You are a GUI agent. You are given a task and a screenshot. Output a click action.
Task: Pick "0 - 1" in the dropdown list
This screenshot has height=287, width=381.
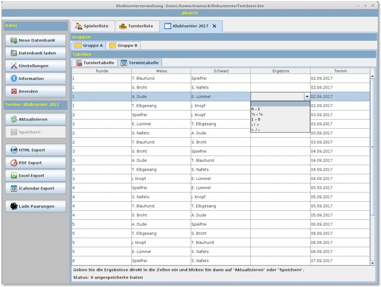[x=256, y=109]
